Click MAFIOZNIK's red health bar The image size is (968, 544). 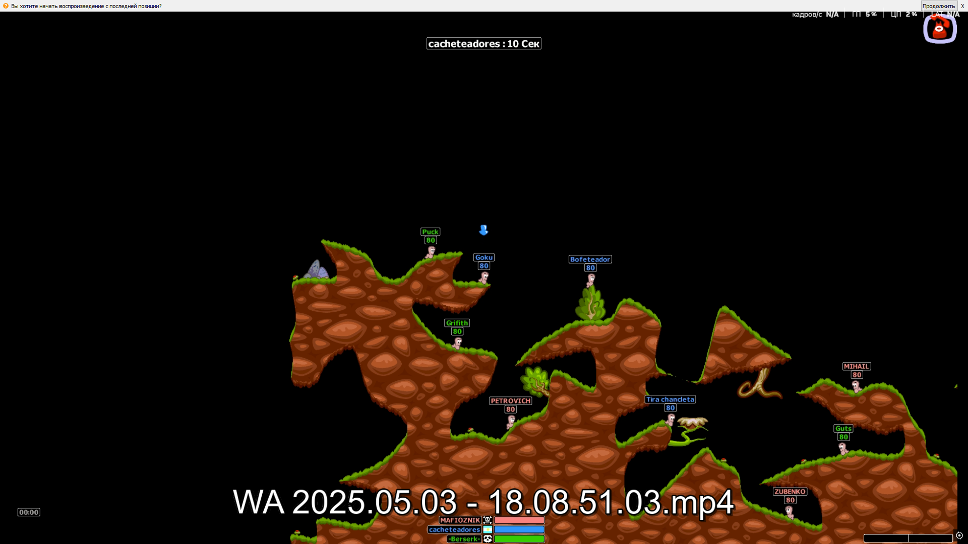[519, 520]
